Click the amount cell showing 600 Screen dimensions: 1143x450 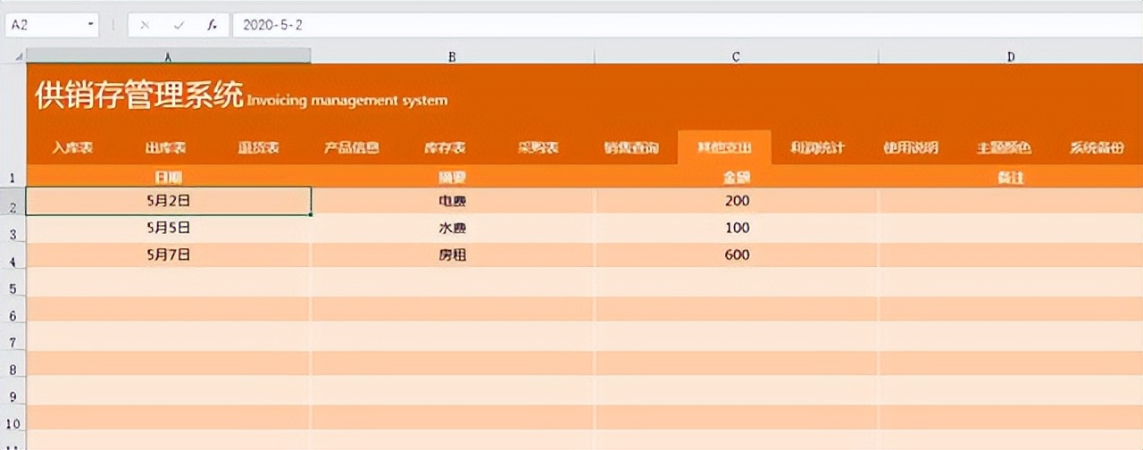click(x=736, y=255)
